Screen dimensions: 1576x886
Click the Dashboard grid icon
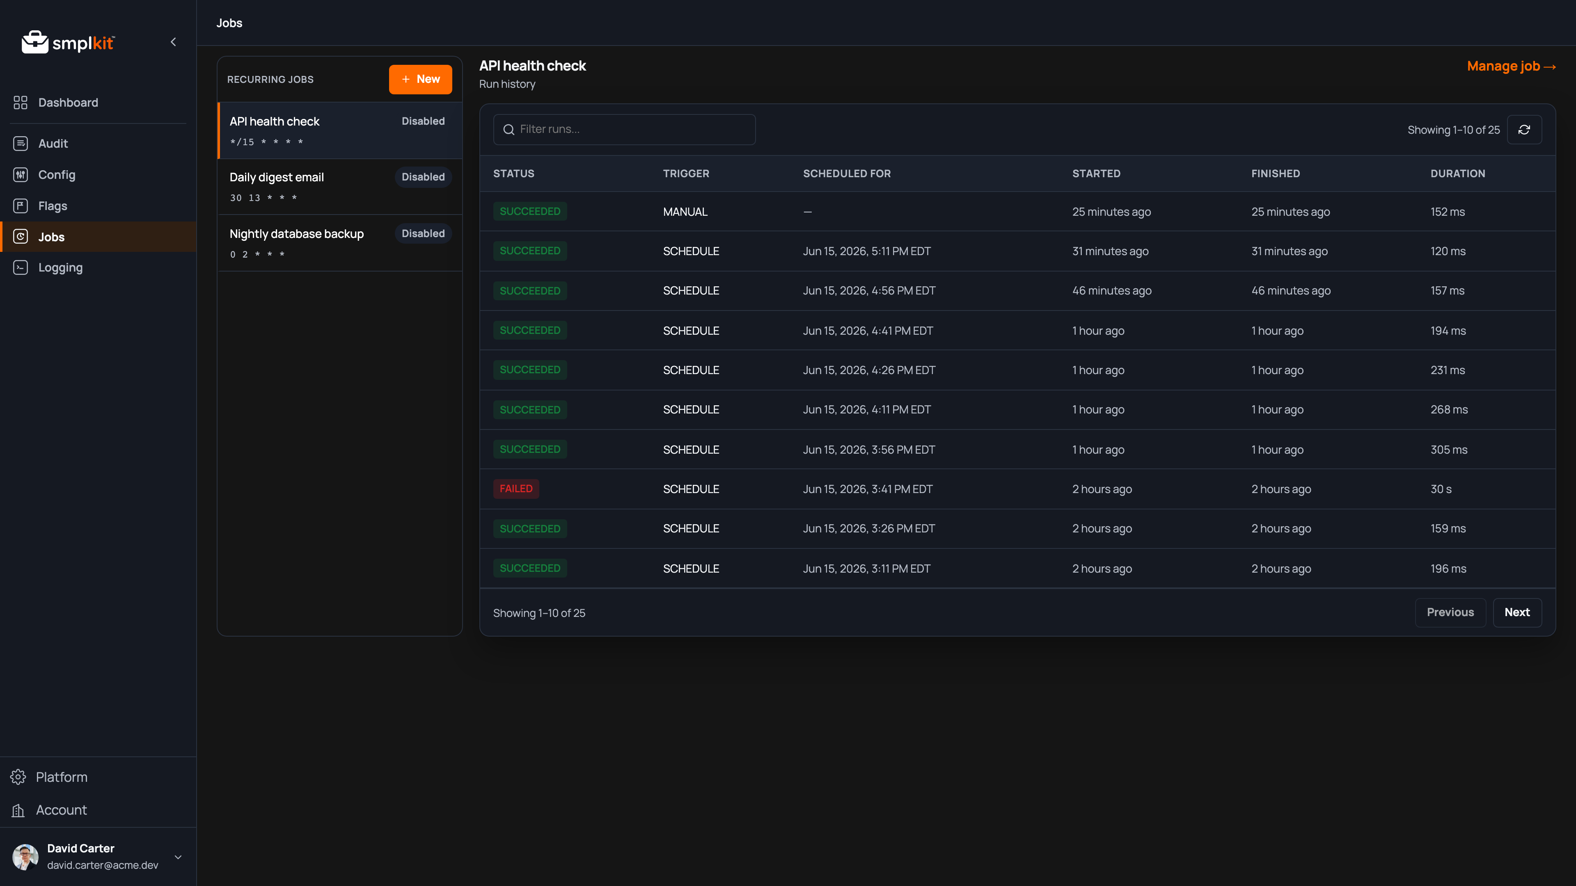coord(20,103)
